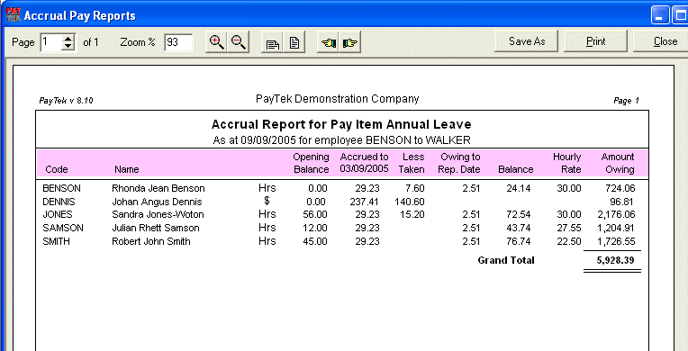The width and height of the screenshot is (688, 351).
Task: Click the Amount Owing column header
Action: 618,163
